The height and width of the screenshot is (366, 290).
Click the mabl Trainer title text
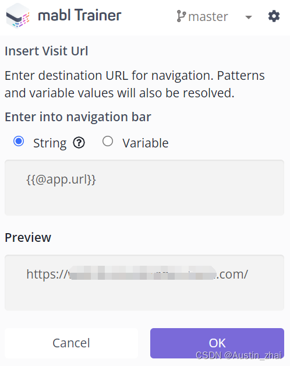(80, 15)
